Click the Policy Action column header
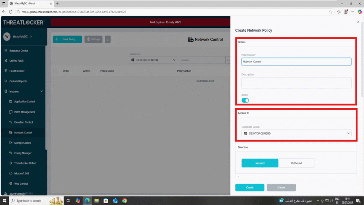Screen dimensions: 364x205 tap(184, 71)
